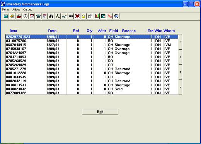Screen dimensions: 201x144
Task: Click the top single-arrow up scroll button
Action: pos(180,42)
